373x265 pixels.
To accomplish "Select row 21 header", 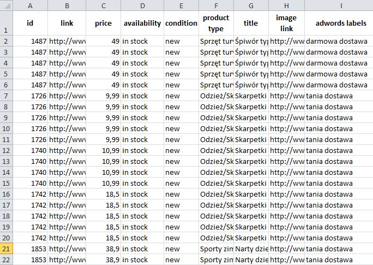I will click(5, 249).
